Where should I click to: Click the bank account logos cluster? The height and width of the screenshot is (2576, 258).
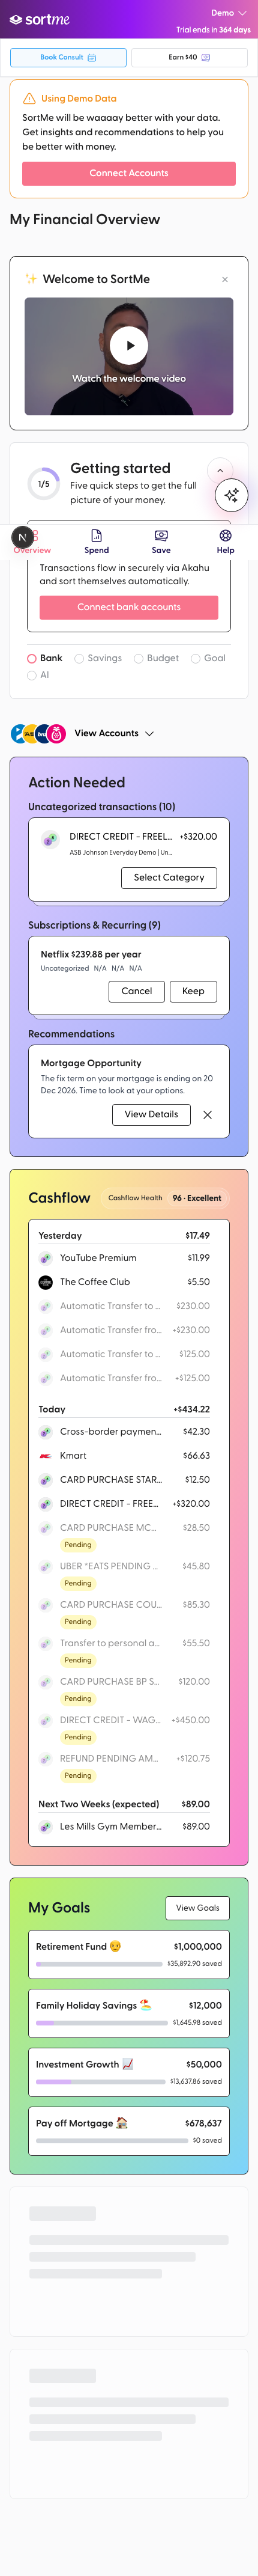[38, 733]
